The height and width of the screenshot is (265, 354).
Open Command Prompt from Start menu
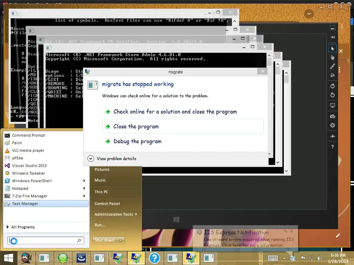coord(46,135)
